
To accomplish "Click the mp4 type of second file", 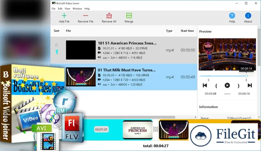I will click(170, 77).
